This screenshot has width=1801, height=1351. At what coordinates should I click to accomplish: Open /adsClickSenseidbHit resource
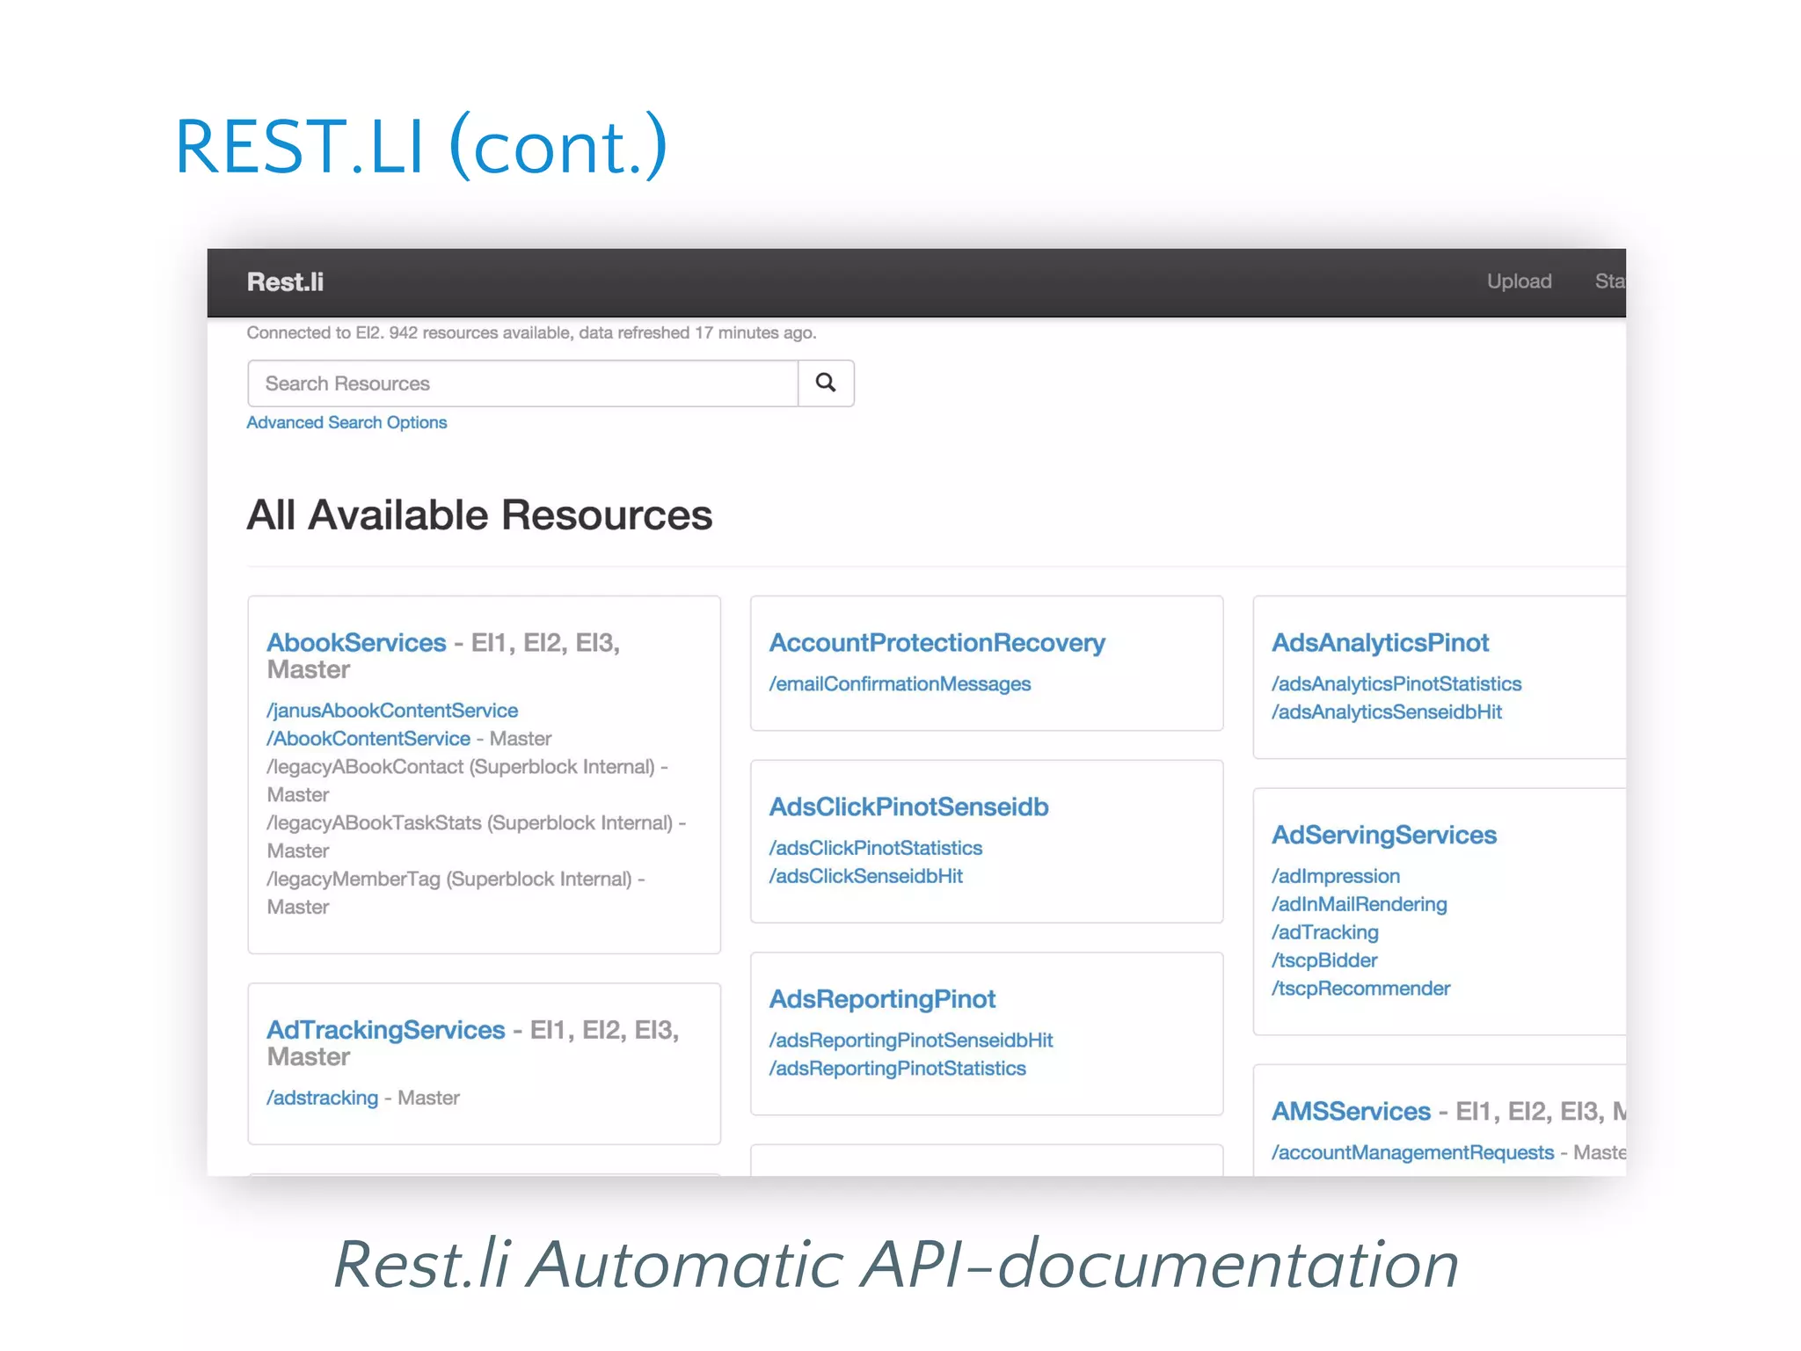pyautogui.click(x=866, y=876)
